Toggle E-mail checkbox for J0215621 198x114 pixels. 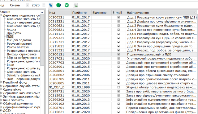pos(118,112)
